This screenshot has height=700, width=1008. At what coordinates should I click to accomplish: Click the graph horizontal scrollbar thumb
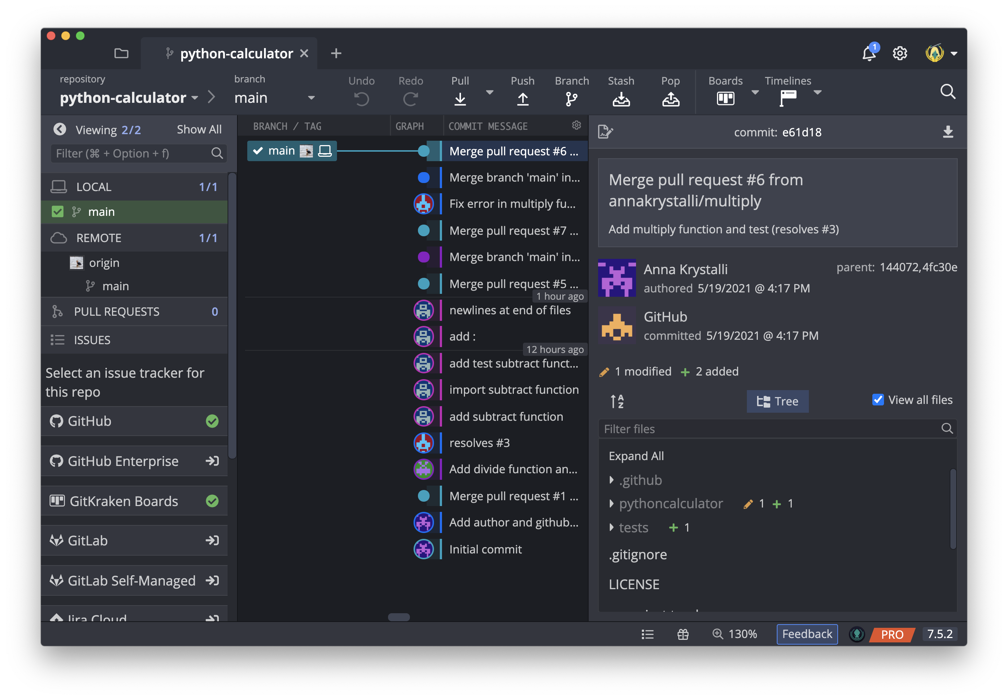(x=399, y=617)
